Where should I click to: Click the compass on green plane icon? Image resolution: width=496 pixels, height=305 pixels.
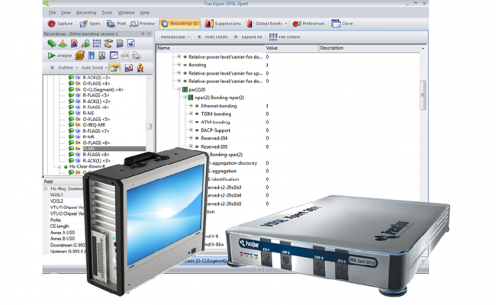(x=63, y=43)
